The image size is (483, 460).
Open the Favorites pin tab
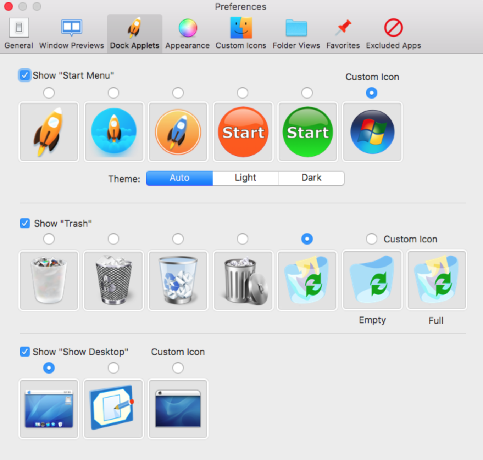point(343,34)
